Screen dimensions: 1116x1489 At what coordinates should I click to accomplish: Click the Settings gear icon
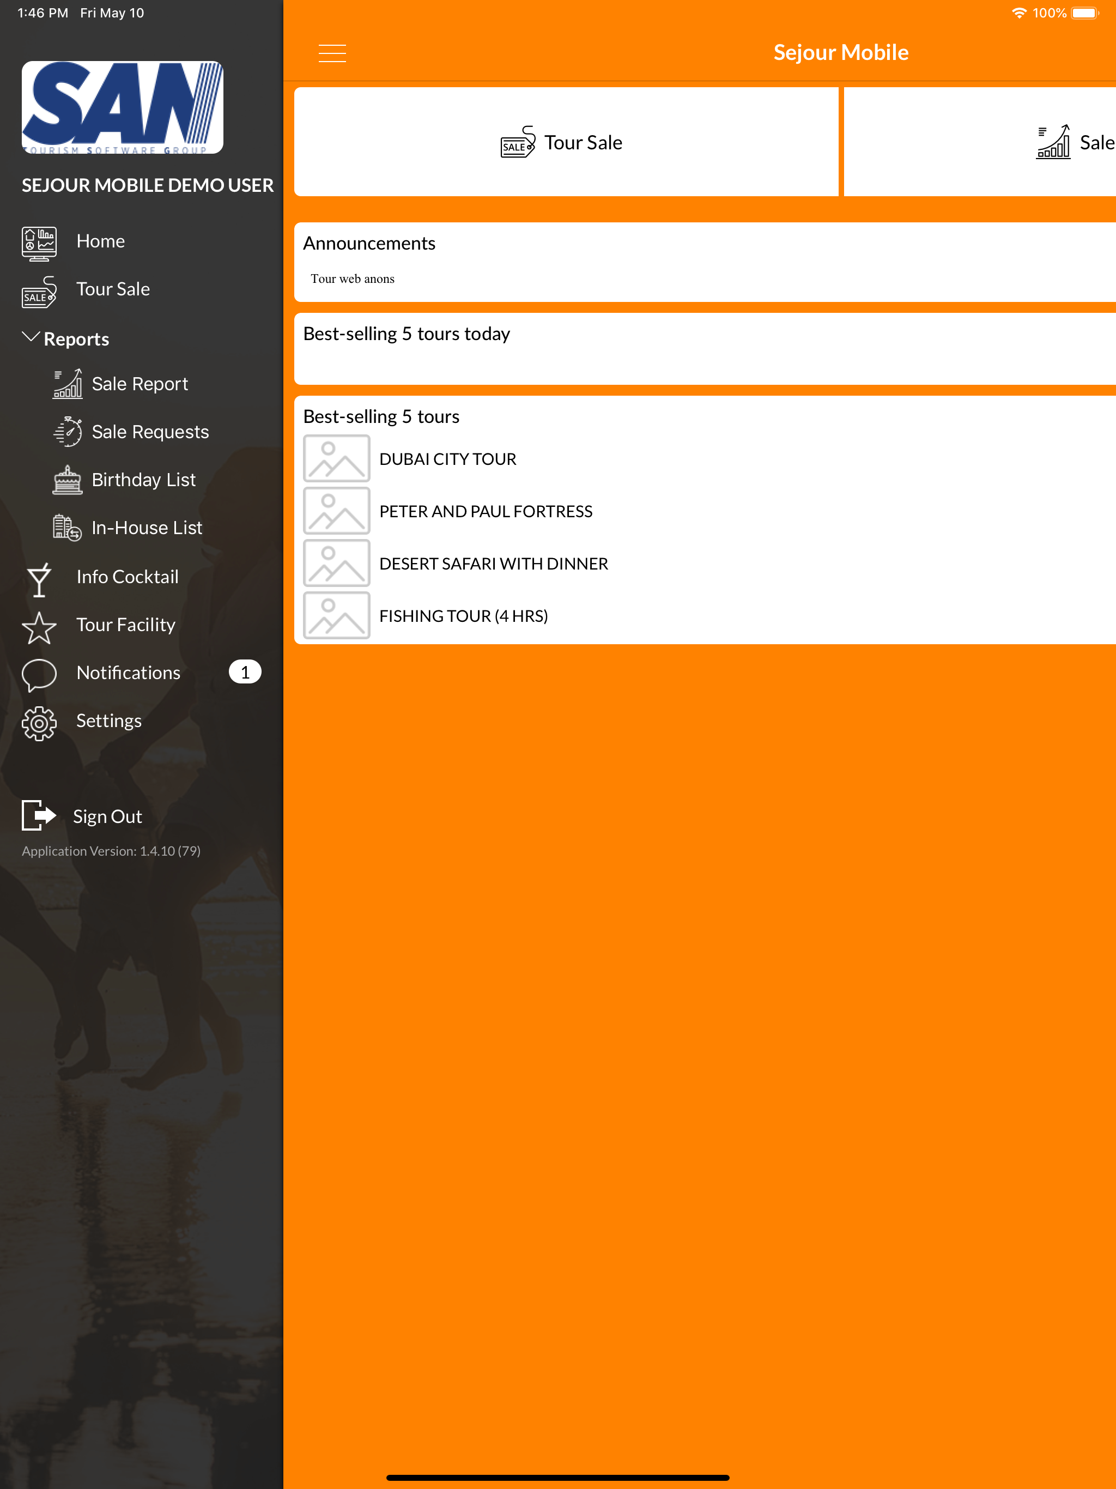click(39, 724)
